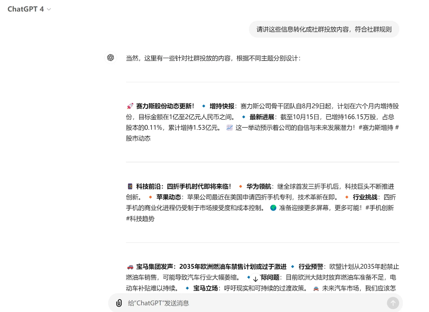The height and width of the screenshot is (312, 429).
Task: Click the rocket emoji before 赛力斯股份动态更新
Action: [x=130, y=106]
